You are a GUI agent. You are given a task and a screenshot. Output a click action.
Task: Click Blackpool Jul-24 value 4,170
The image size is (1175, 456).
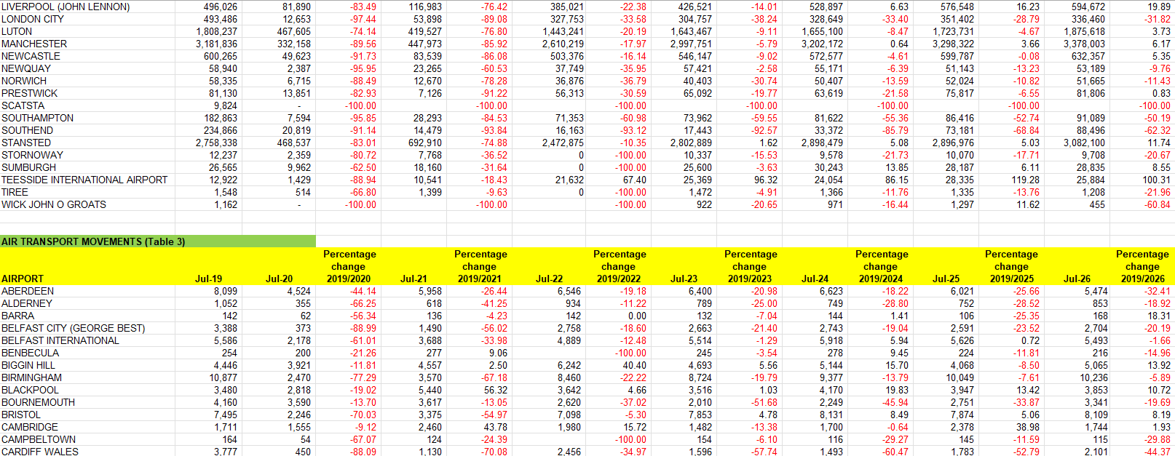831,390
